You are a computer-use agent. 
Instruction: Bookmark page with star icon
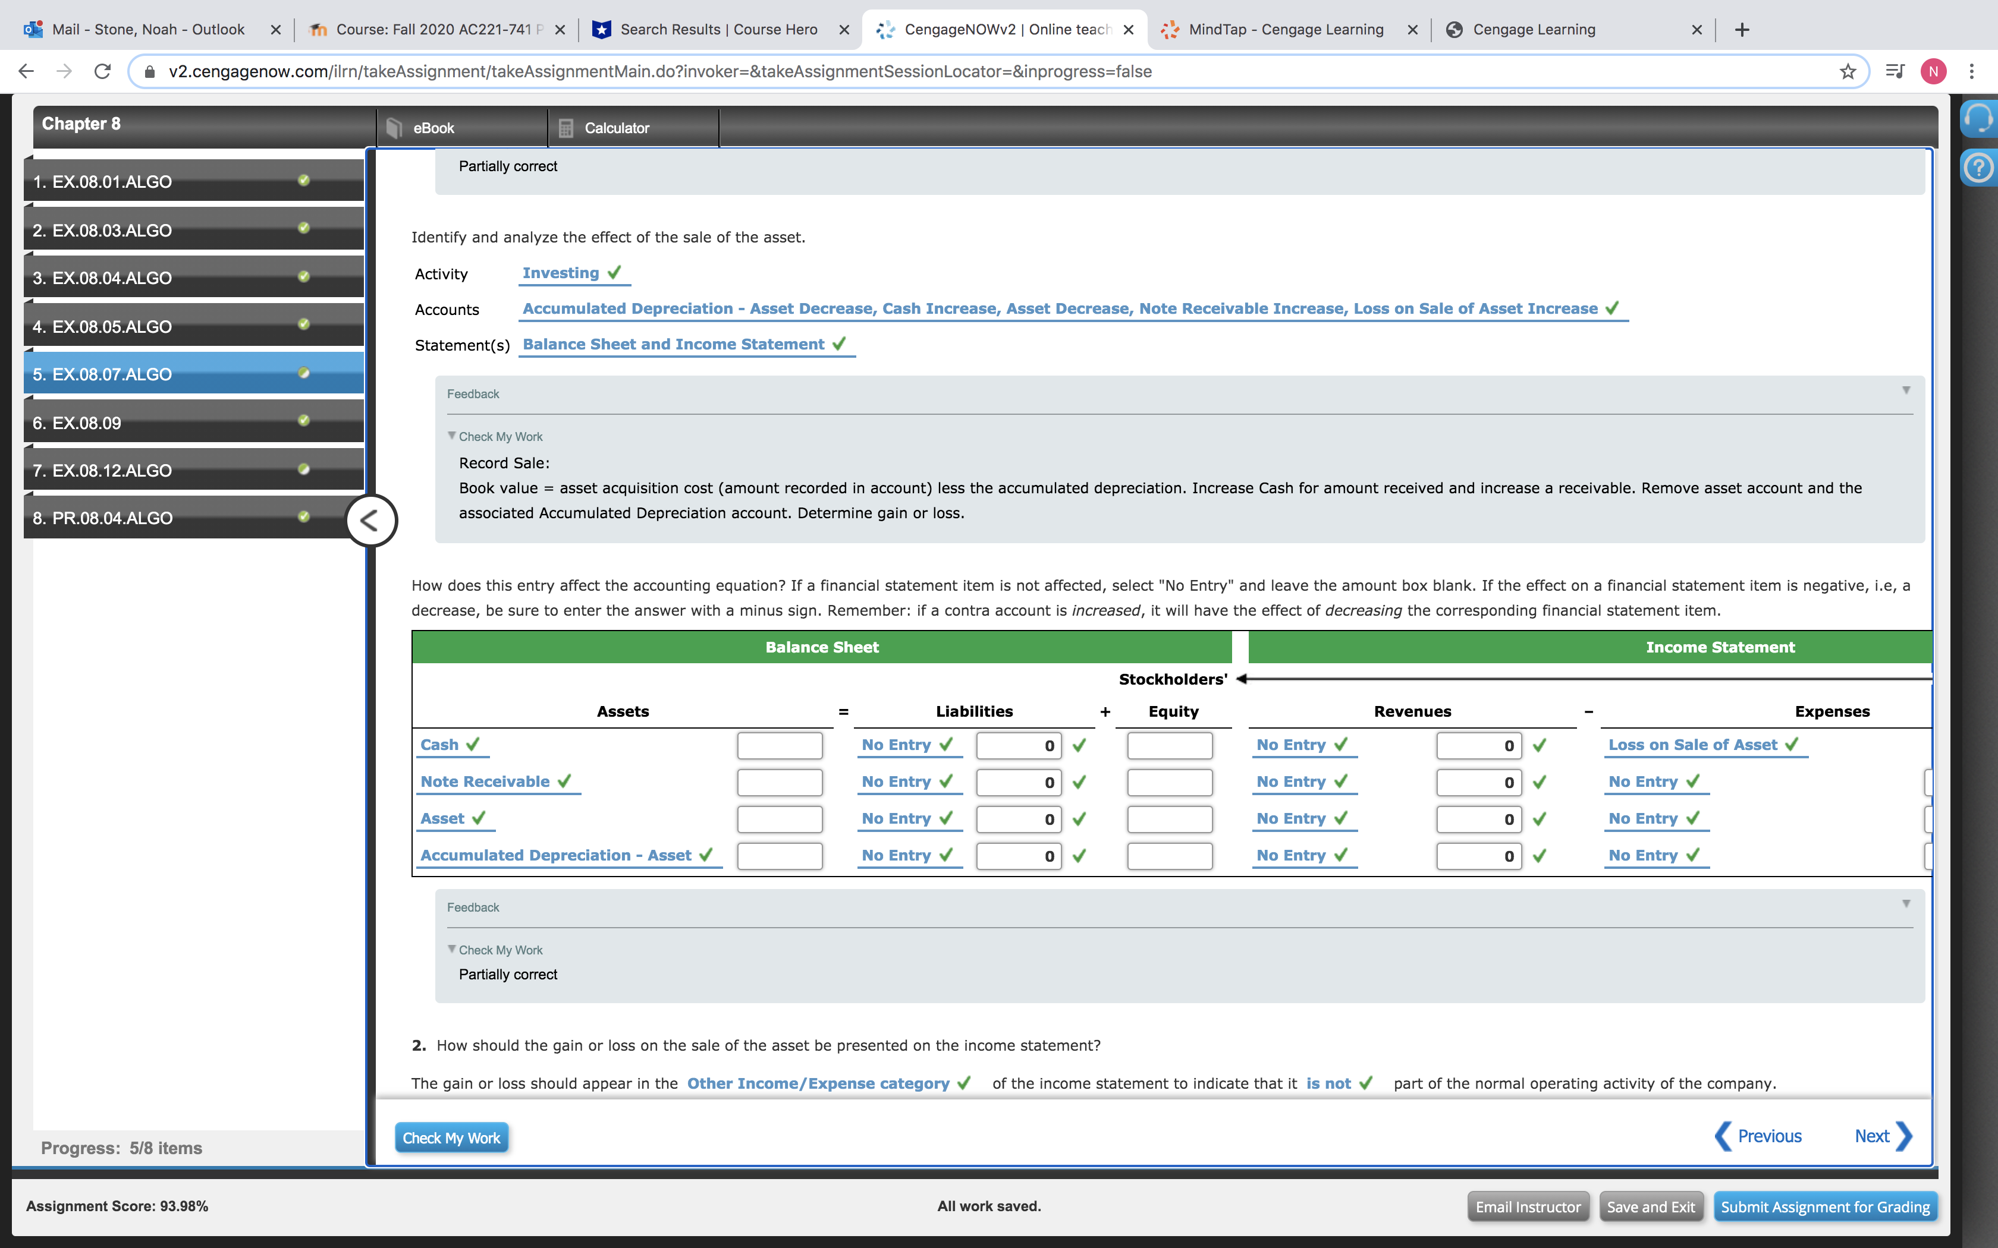tap(1848, 72)
